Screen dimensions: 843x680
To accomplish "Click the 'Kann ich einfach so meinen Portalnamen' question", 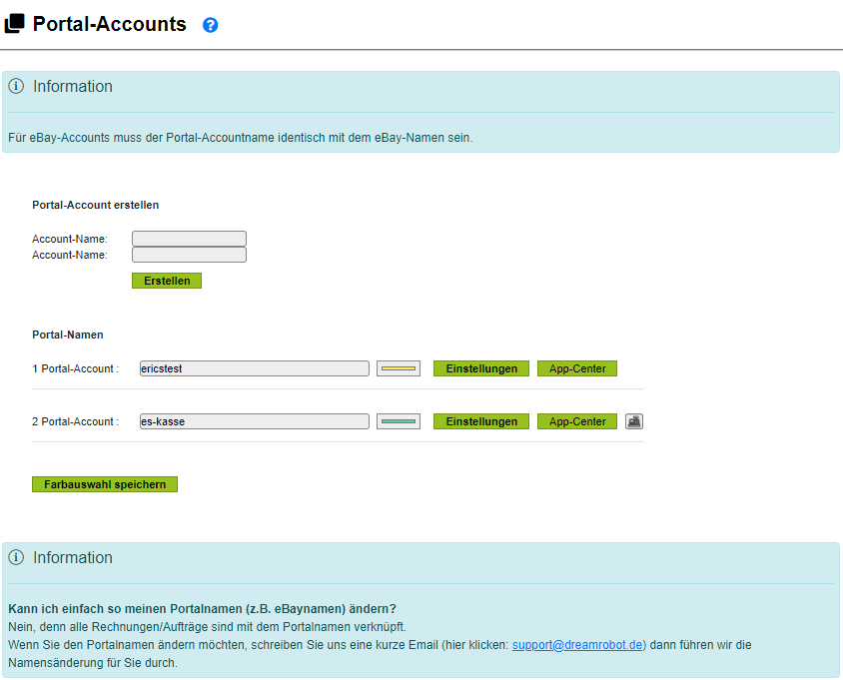I will click(202, 609).
